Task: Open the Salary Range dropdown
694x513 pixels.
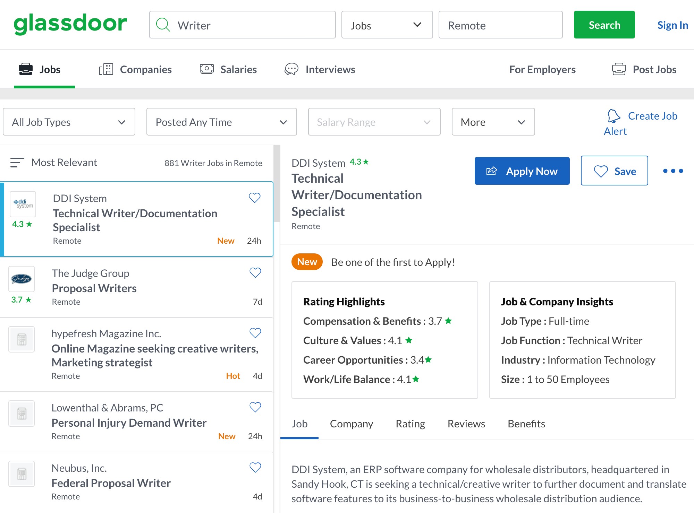Action: click(374, 122)
